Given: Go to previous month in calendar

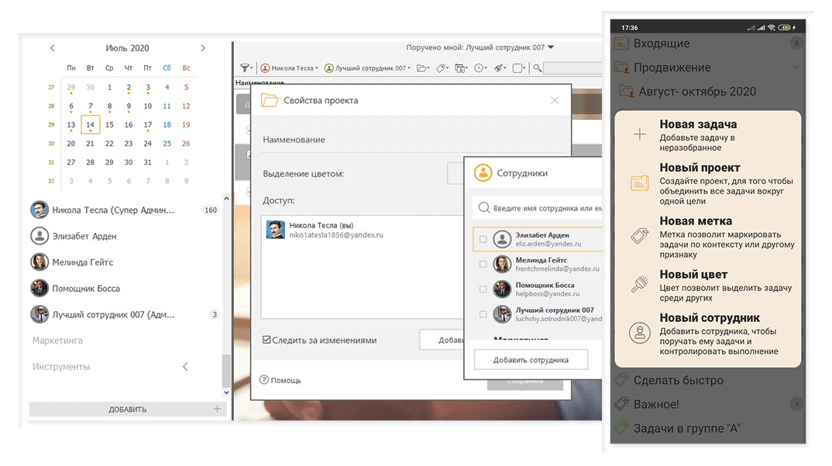Looking at the screenshot, I should pos(52,48).
